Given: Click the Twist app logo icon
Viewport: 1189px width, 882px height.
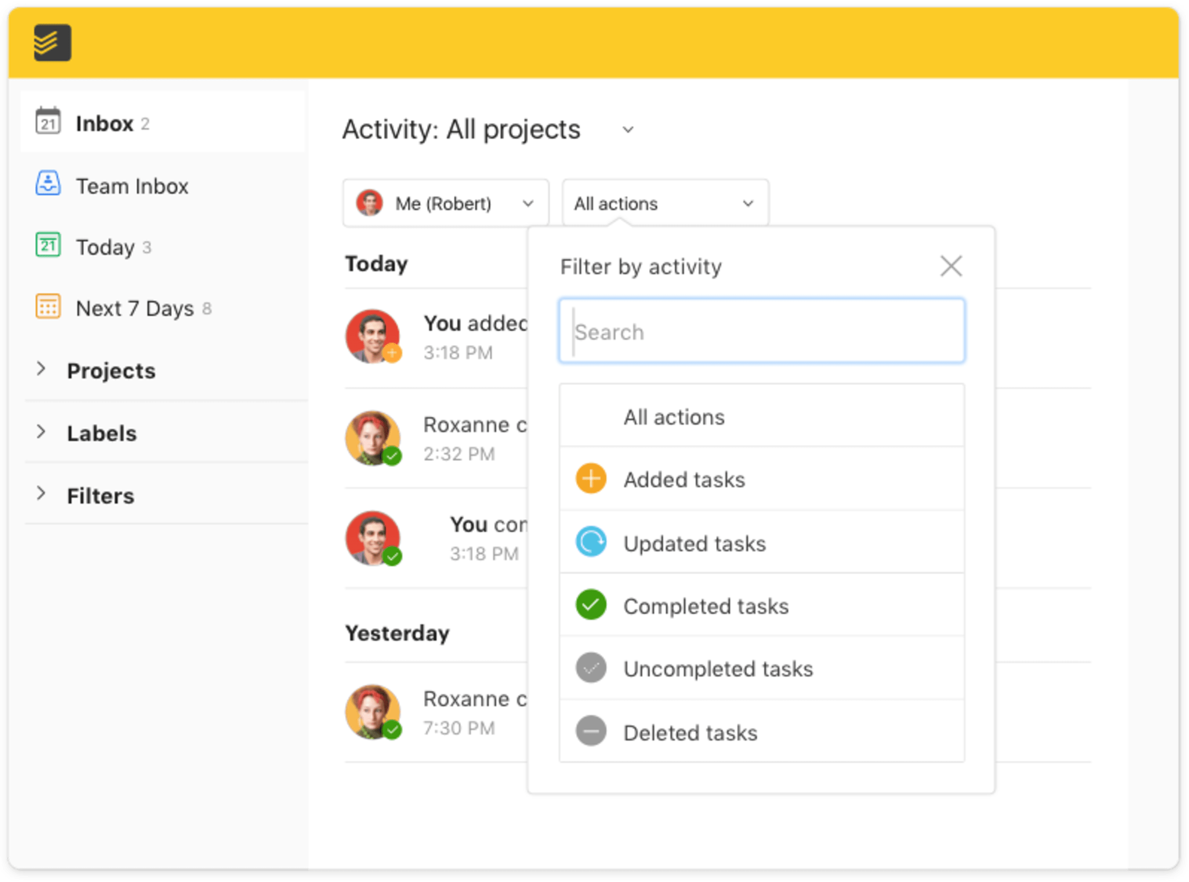Looking at the screenshot, I should (x=52, y=43).
